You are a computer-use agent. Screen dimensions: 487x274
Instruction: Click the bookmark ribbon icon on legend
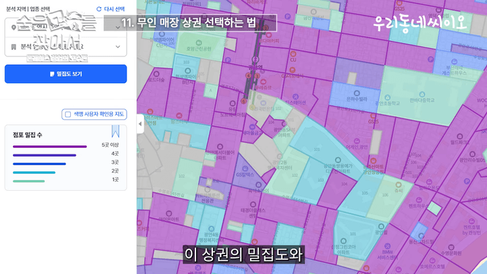click(x=115, y=130)
